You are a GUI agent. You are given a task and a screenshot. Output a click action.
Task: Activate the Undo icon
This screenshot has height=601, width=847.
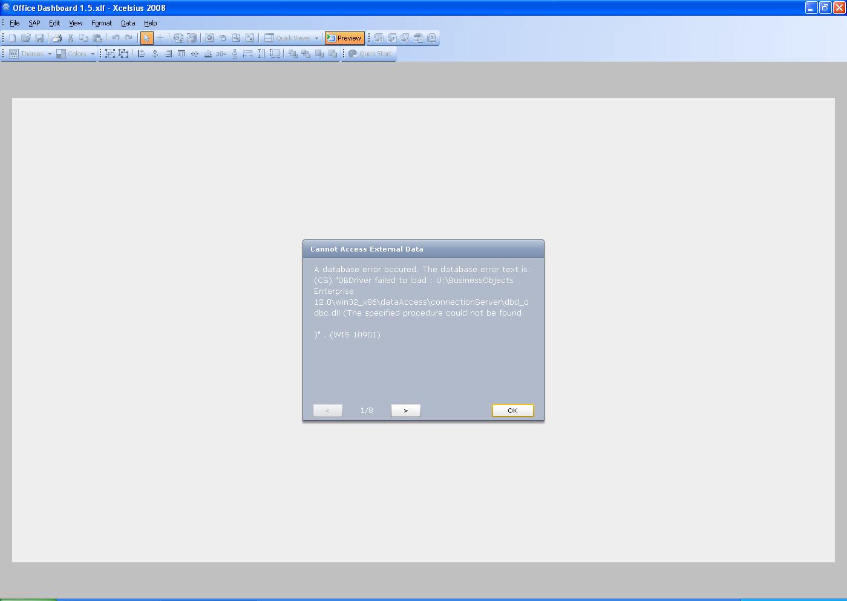point(114,37)
